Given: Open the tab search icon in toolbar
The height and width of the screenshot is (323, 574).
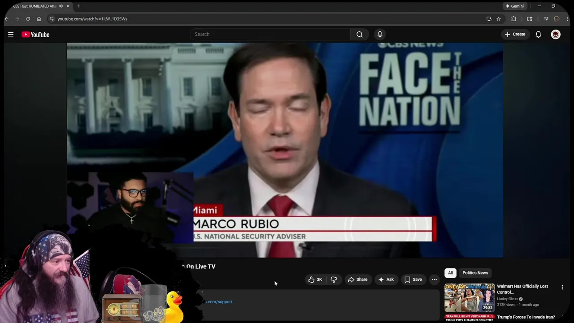Looking at the screenshot, I should coord(530,19).
